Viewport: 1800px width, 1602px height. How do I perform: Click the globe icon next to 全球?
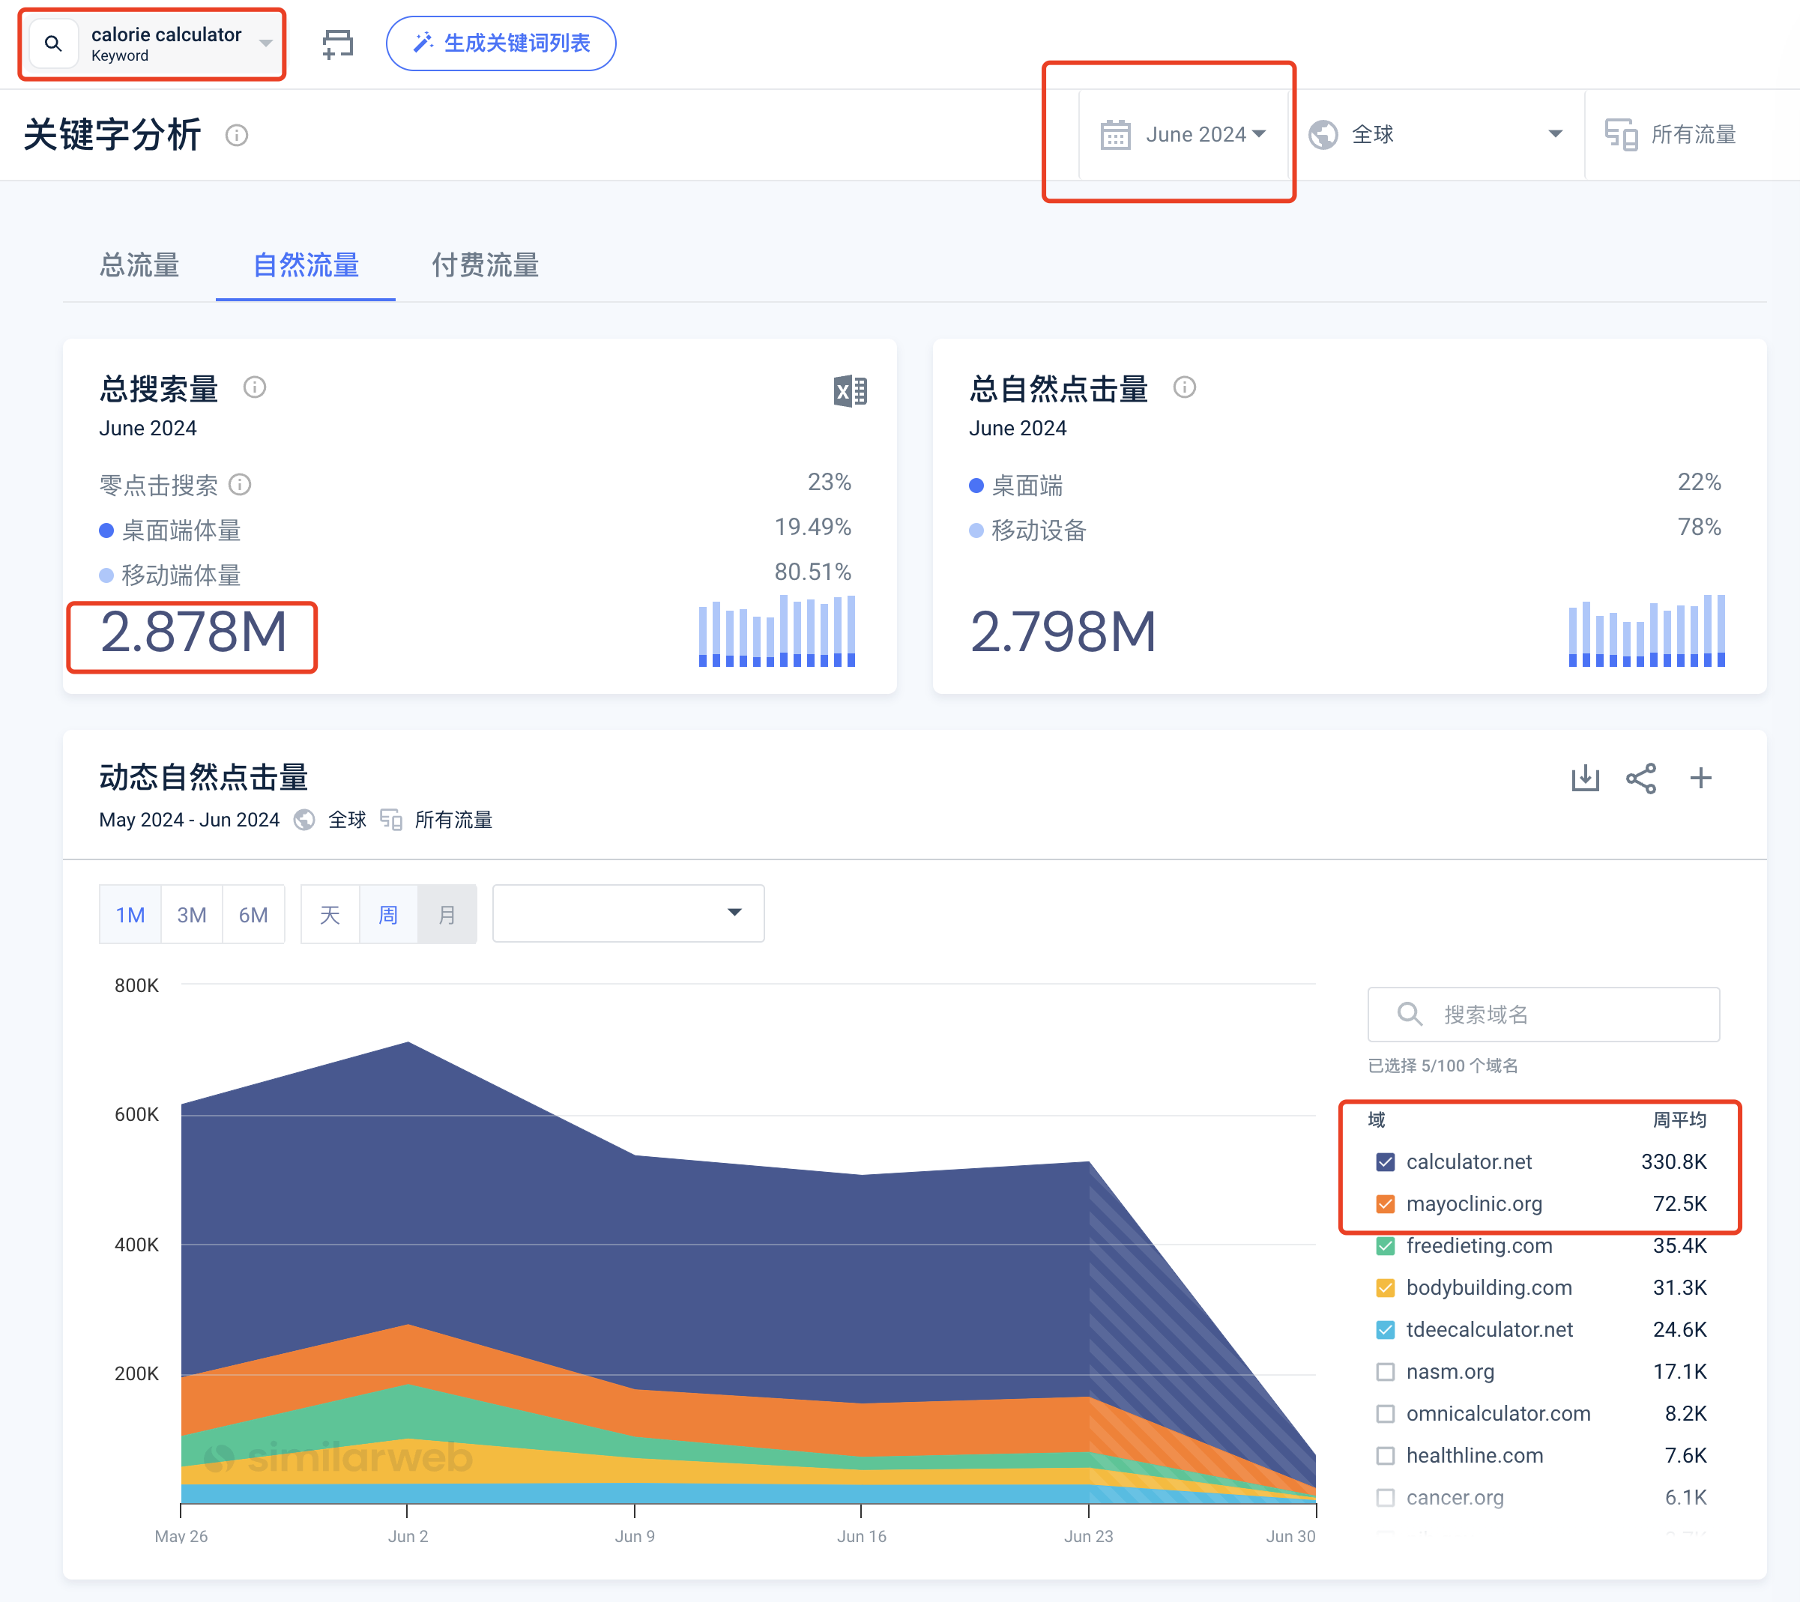coord(1323,135)
